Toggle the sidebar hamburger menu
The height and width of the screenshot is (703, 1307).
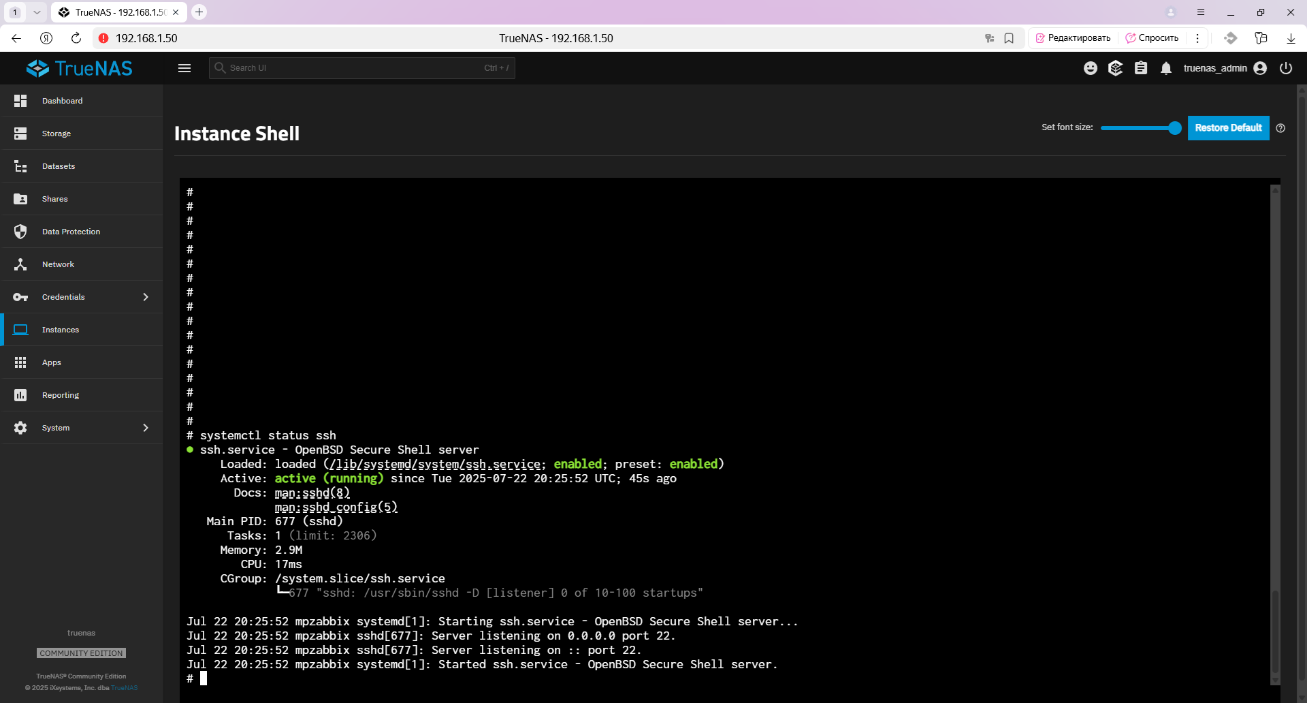tap(184, 68)
